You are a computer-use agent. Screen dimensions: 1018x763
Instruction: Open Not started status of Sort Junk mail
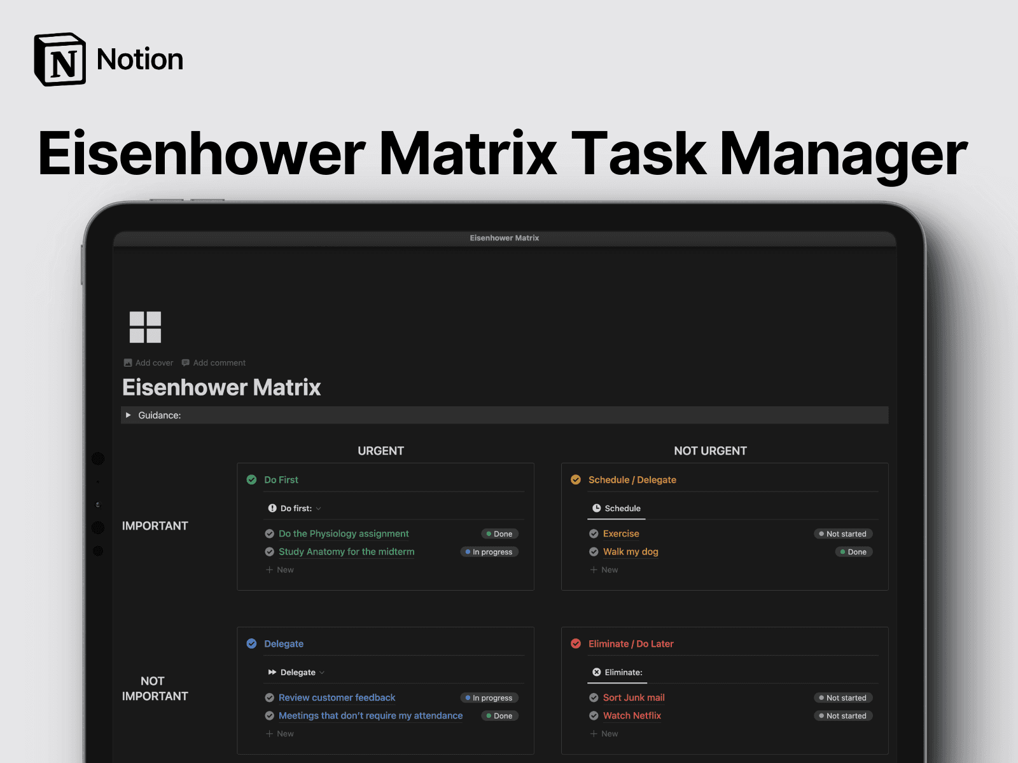pyautogui.click(x=843, y=698)
